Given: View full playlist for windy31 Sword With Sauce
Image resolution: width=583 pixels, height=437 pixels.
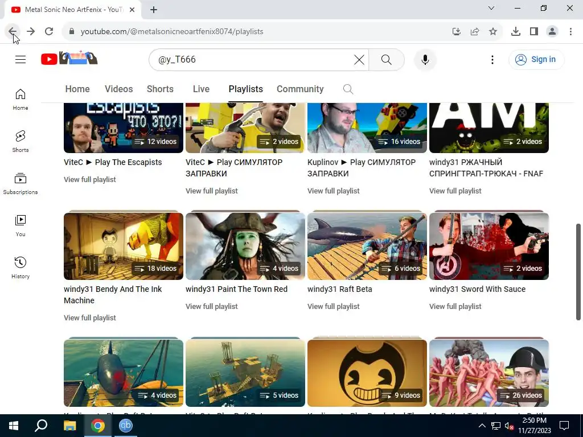Looking at the screenshot, I should (455, 307).
